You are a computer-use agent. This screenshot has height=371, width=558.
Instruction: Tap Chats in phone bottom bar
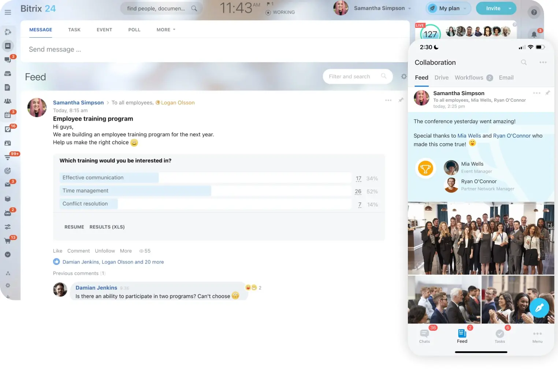(x=425, y=336)
